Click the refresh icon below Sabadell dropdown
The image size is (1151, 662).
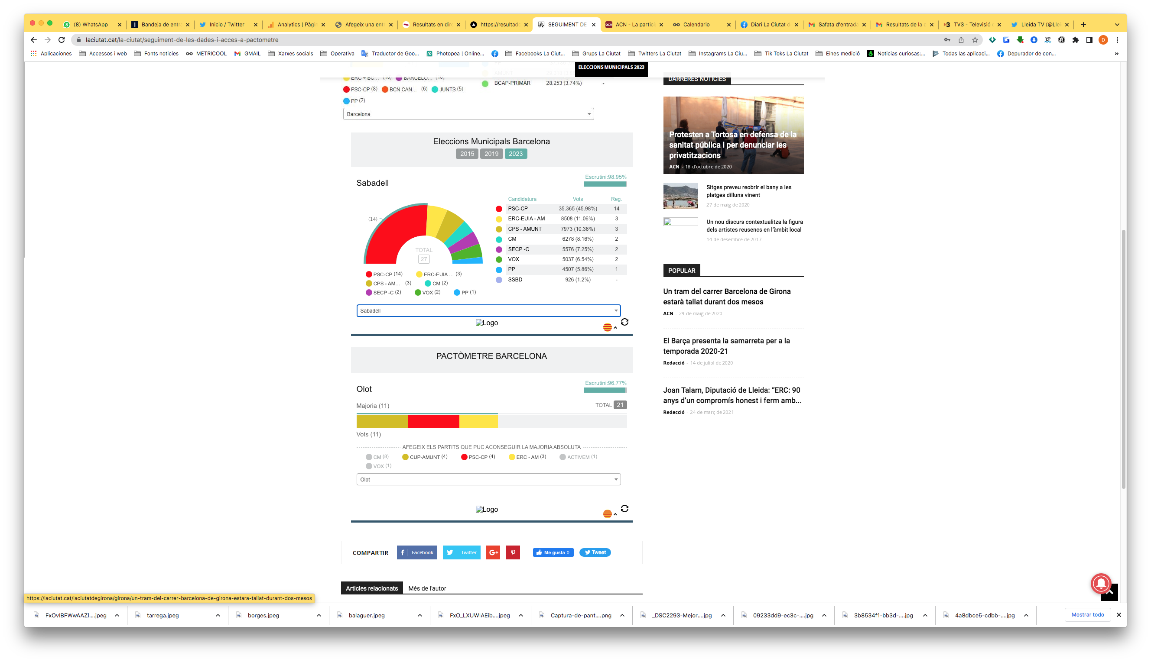pyautogui.click(x=624, y=322)
